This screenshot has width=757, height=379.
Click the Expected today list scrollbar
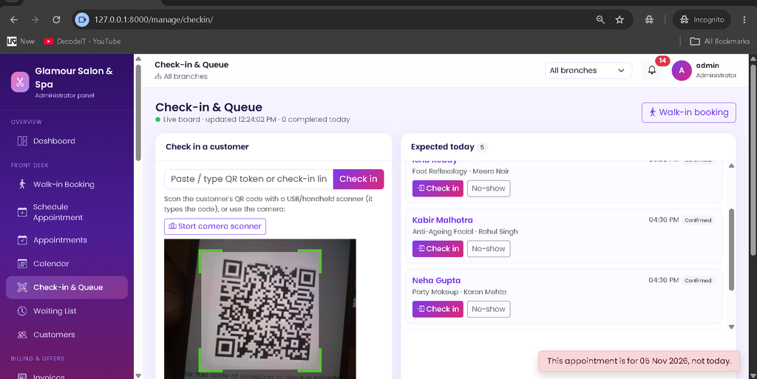coord(731,249)
